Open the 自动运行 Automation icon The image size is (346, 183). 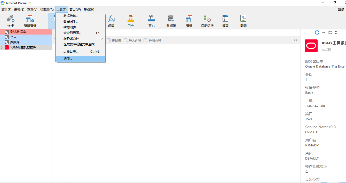point(207,21)
